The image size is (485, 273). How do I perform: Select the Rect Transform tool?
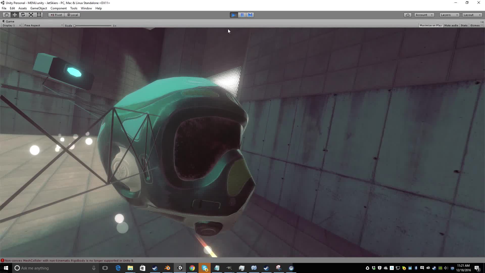pyautogui.click(x=39, y=15)
